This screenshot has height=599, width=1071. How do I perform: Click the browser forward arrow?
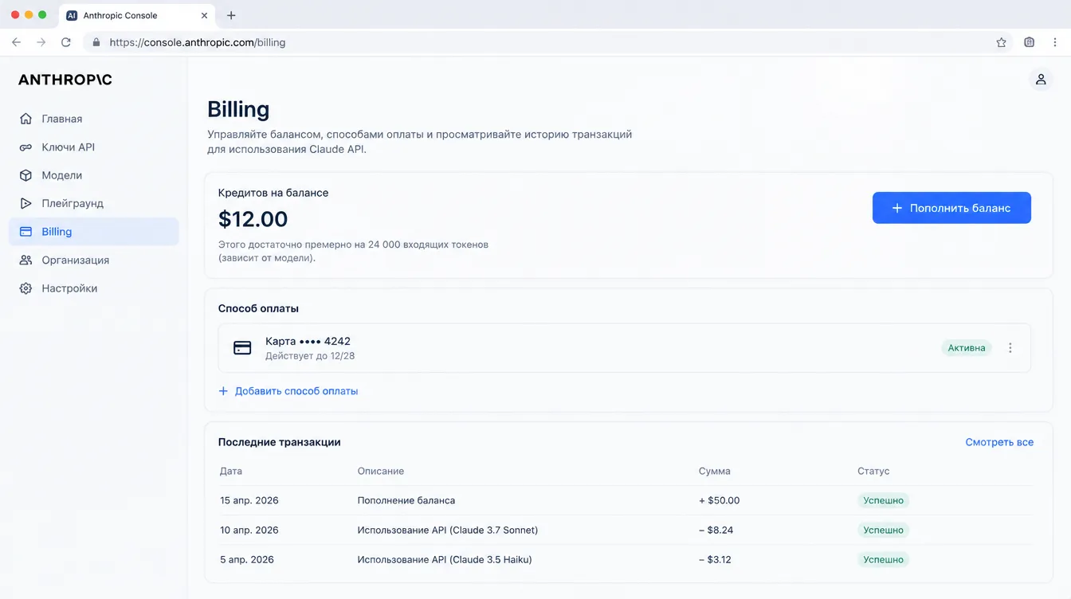tap(41, 42)
